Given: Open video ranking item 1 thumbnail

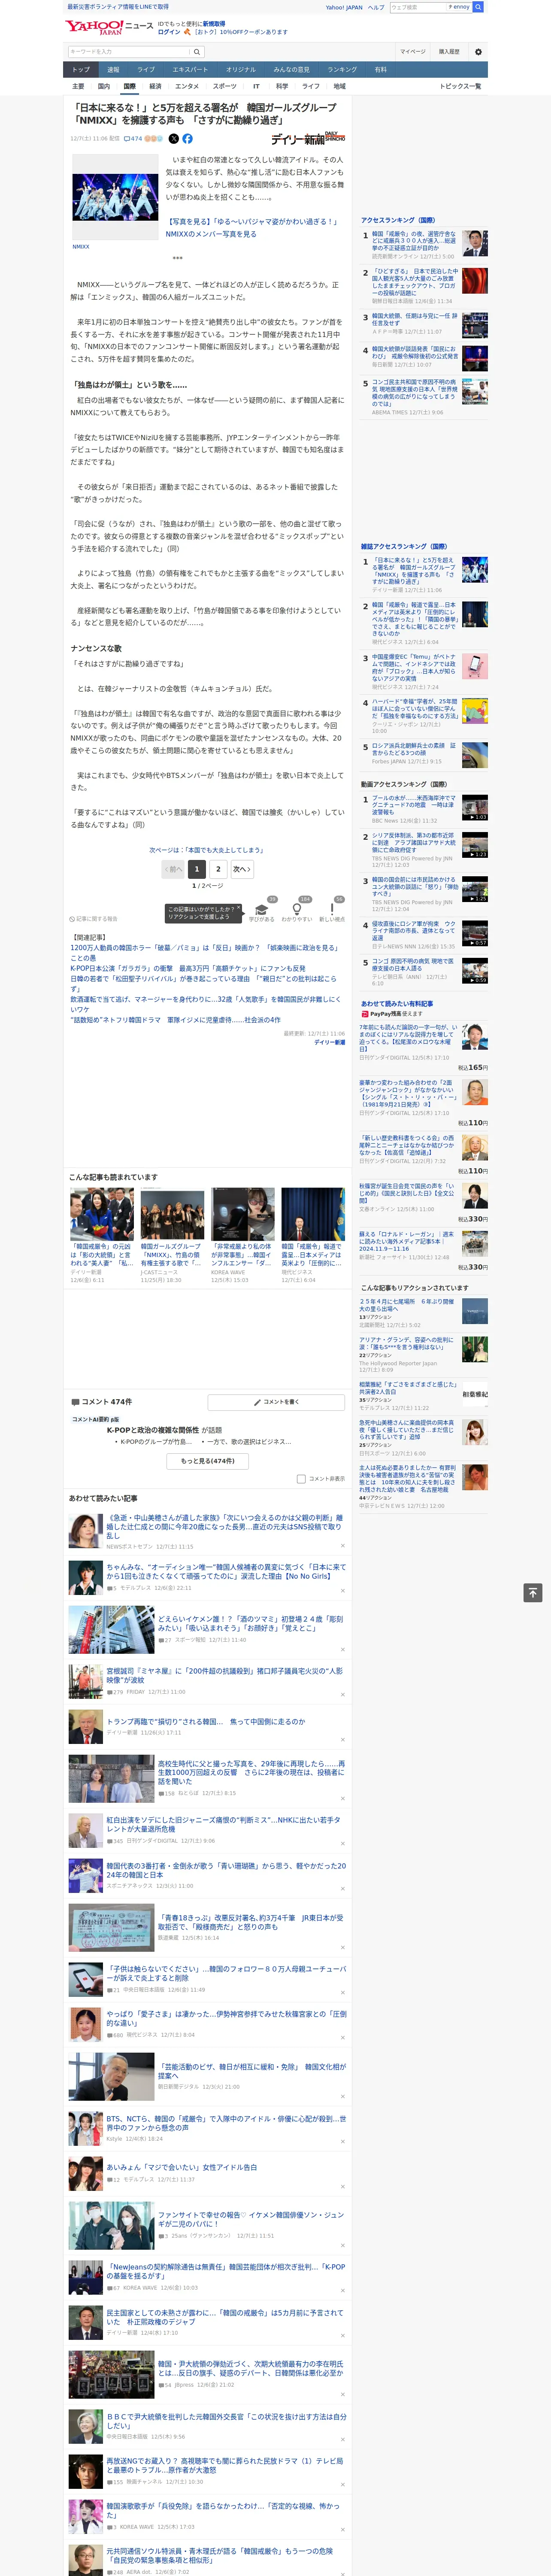Looking at the screenshot, I should click(x=475, y=808).
